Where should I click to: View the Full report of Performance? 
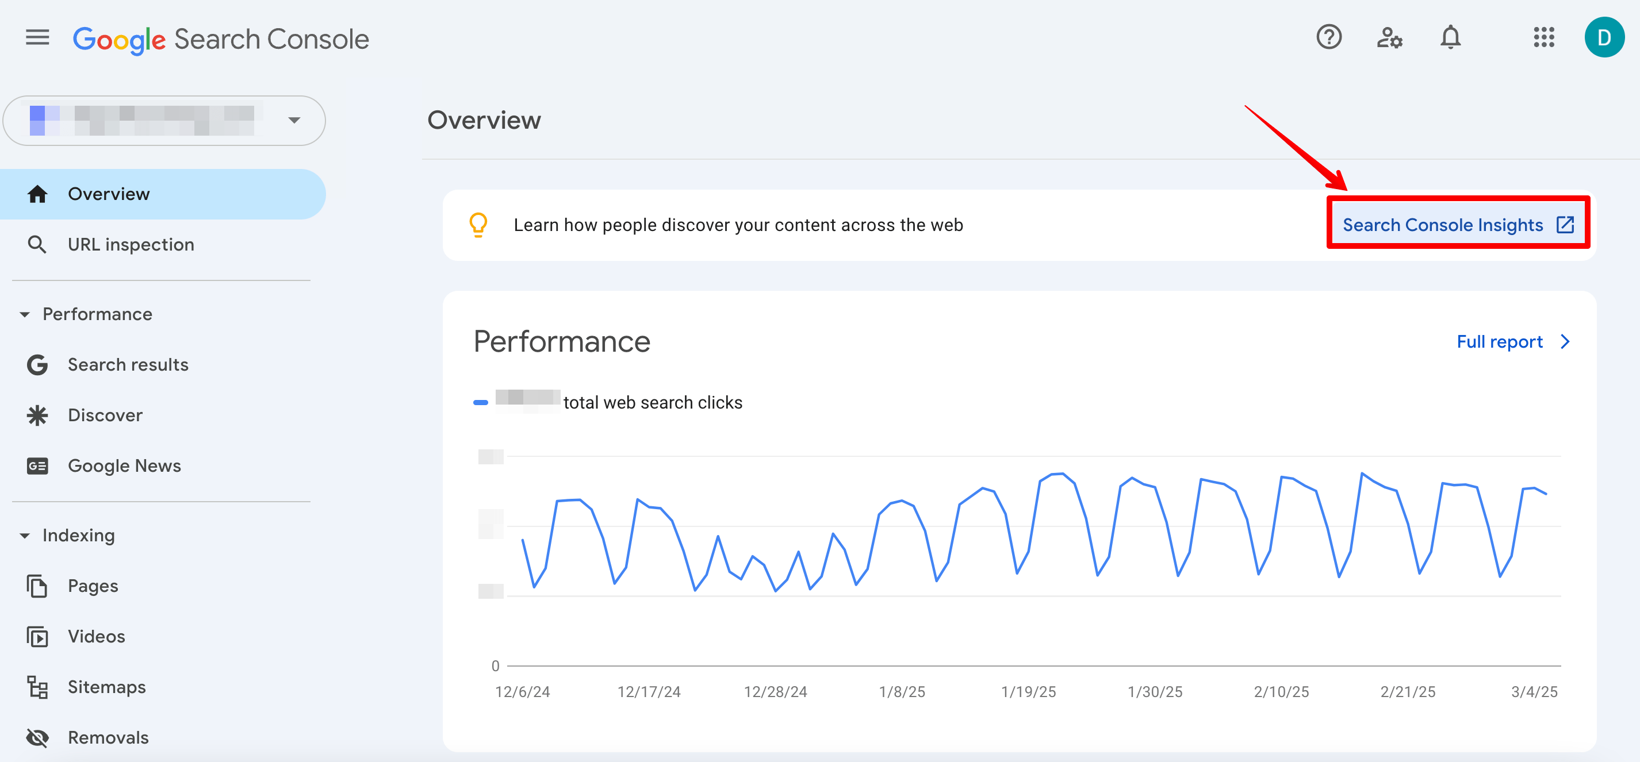pyautogui.click(x=1499, y=341)
